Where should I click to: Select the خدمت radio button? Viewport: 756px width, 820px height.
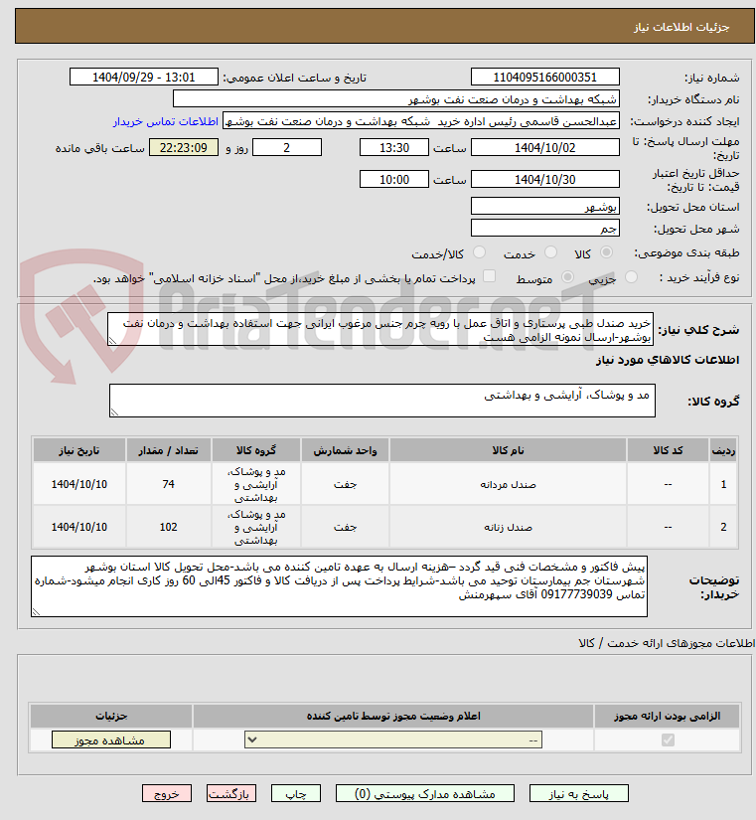550,252
